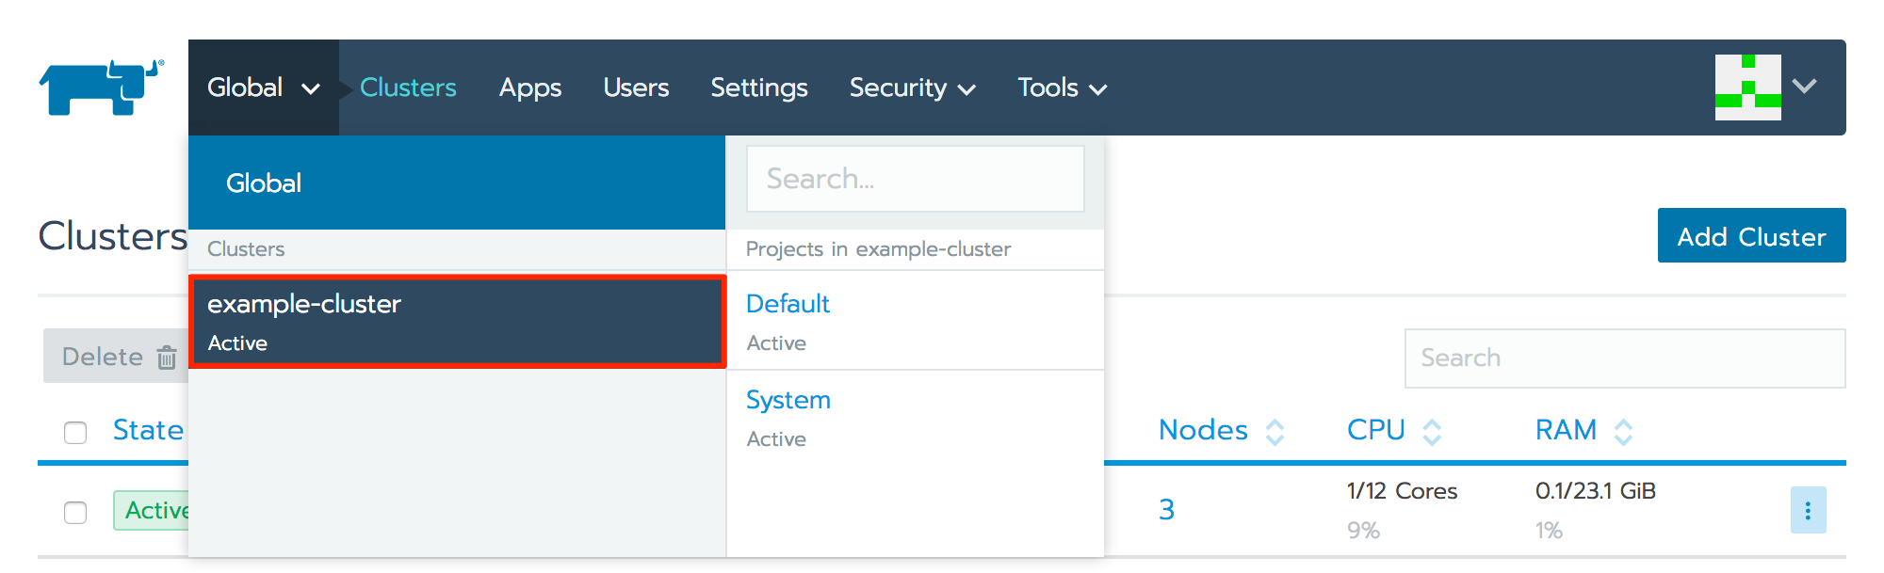Image resolution: width=1884 pixels, height=573 pixels.
Task: Open the row actions three-dot menu
Action: click(1807, 510)
